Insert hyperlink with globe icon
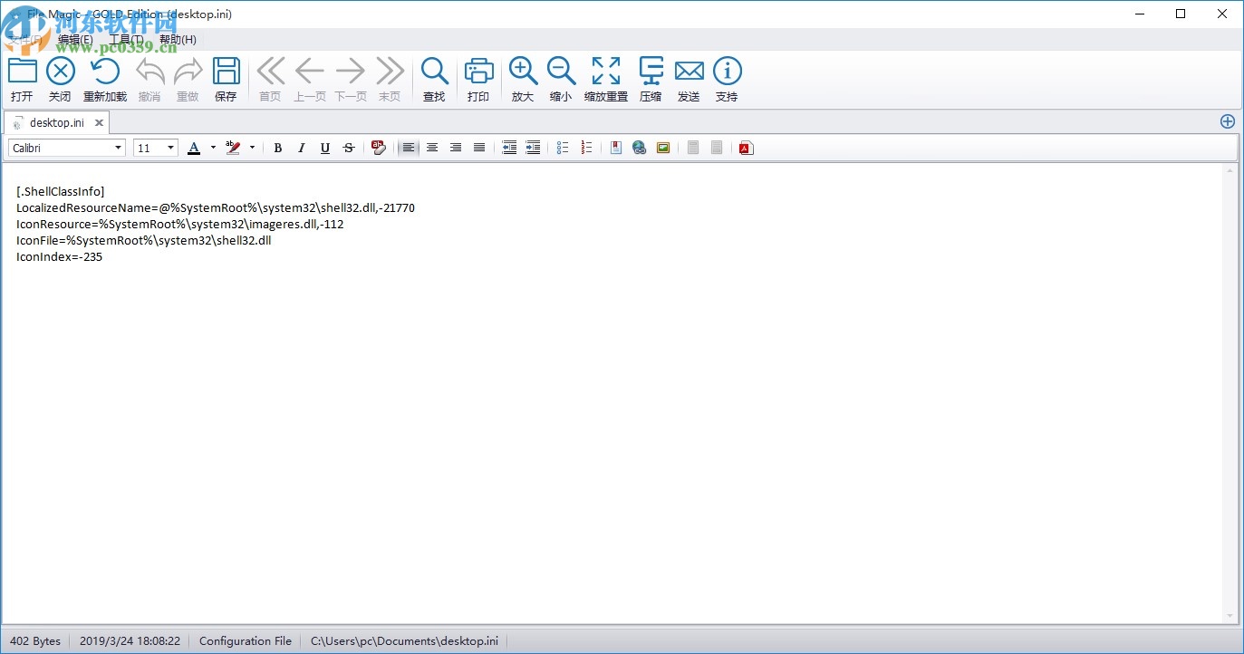The width and height of the screenshot is (1244, 654). click(640, 148)
